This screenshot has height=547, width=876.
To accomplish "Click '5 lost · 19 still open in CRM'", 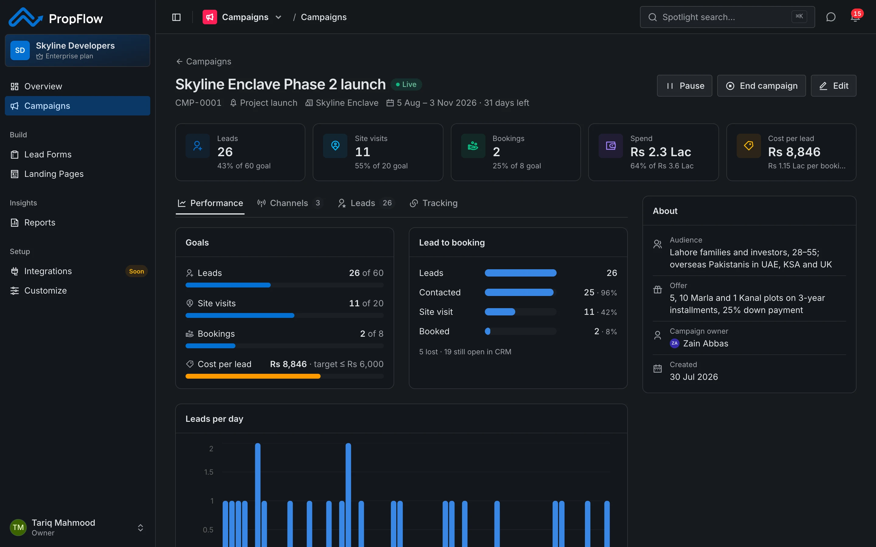I will click(465, 352).
